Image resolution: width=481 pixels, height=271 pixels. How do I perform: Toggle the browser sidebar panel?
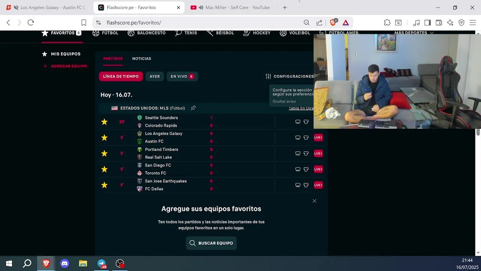[427, 23]
